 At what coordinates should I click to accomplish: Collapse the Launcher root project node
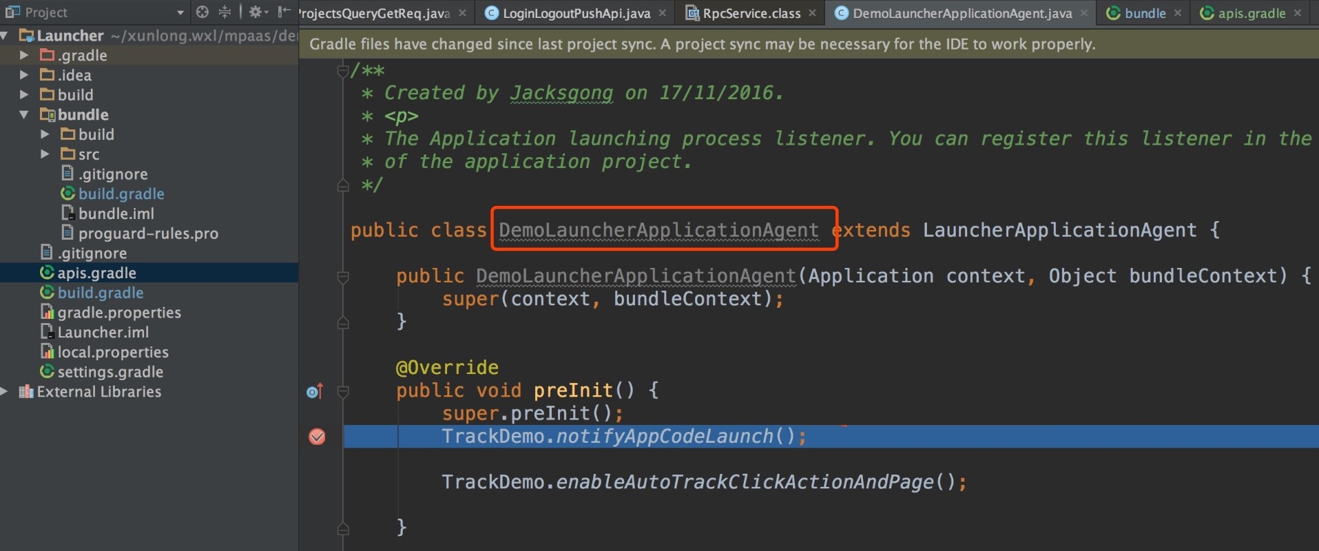4,35
